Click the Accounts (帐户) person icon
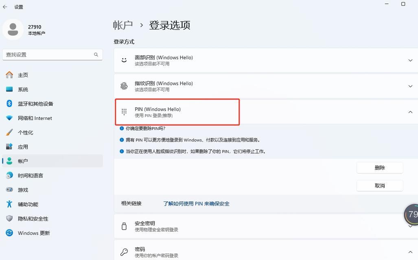 [x=9, y=161]
